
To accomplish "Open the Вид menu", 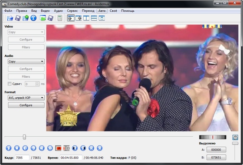I will point(34,11).
